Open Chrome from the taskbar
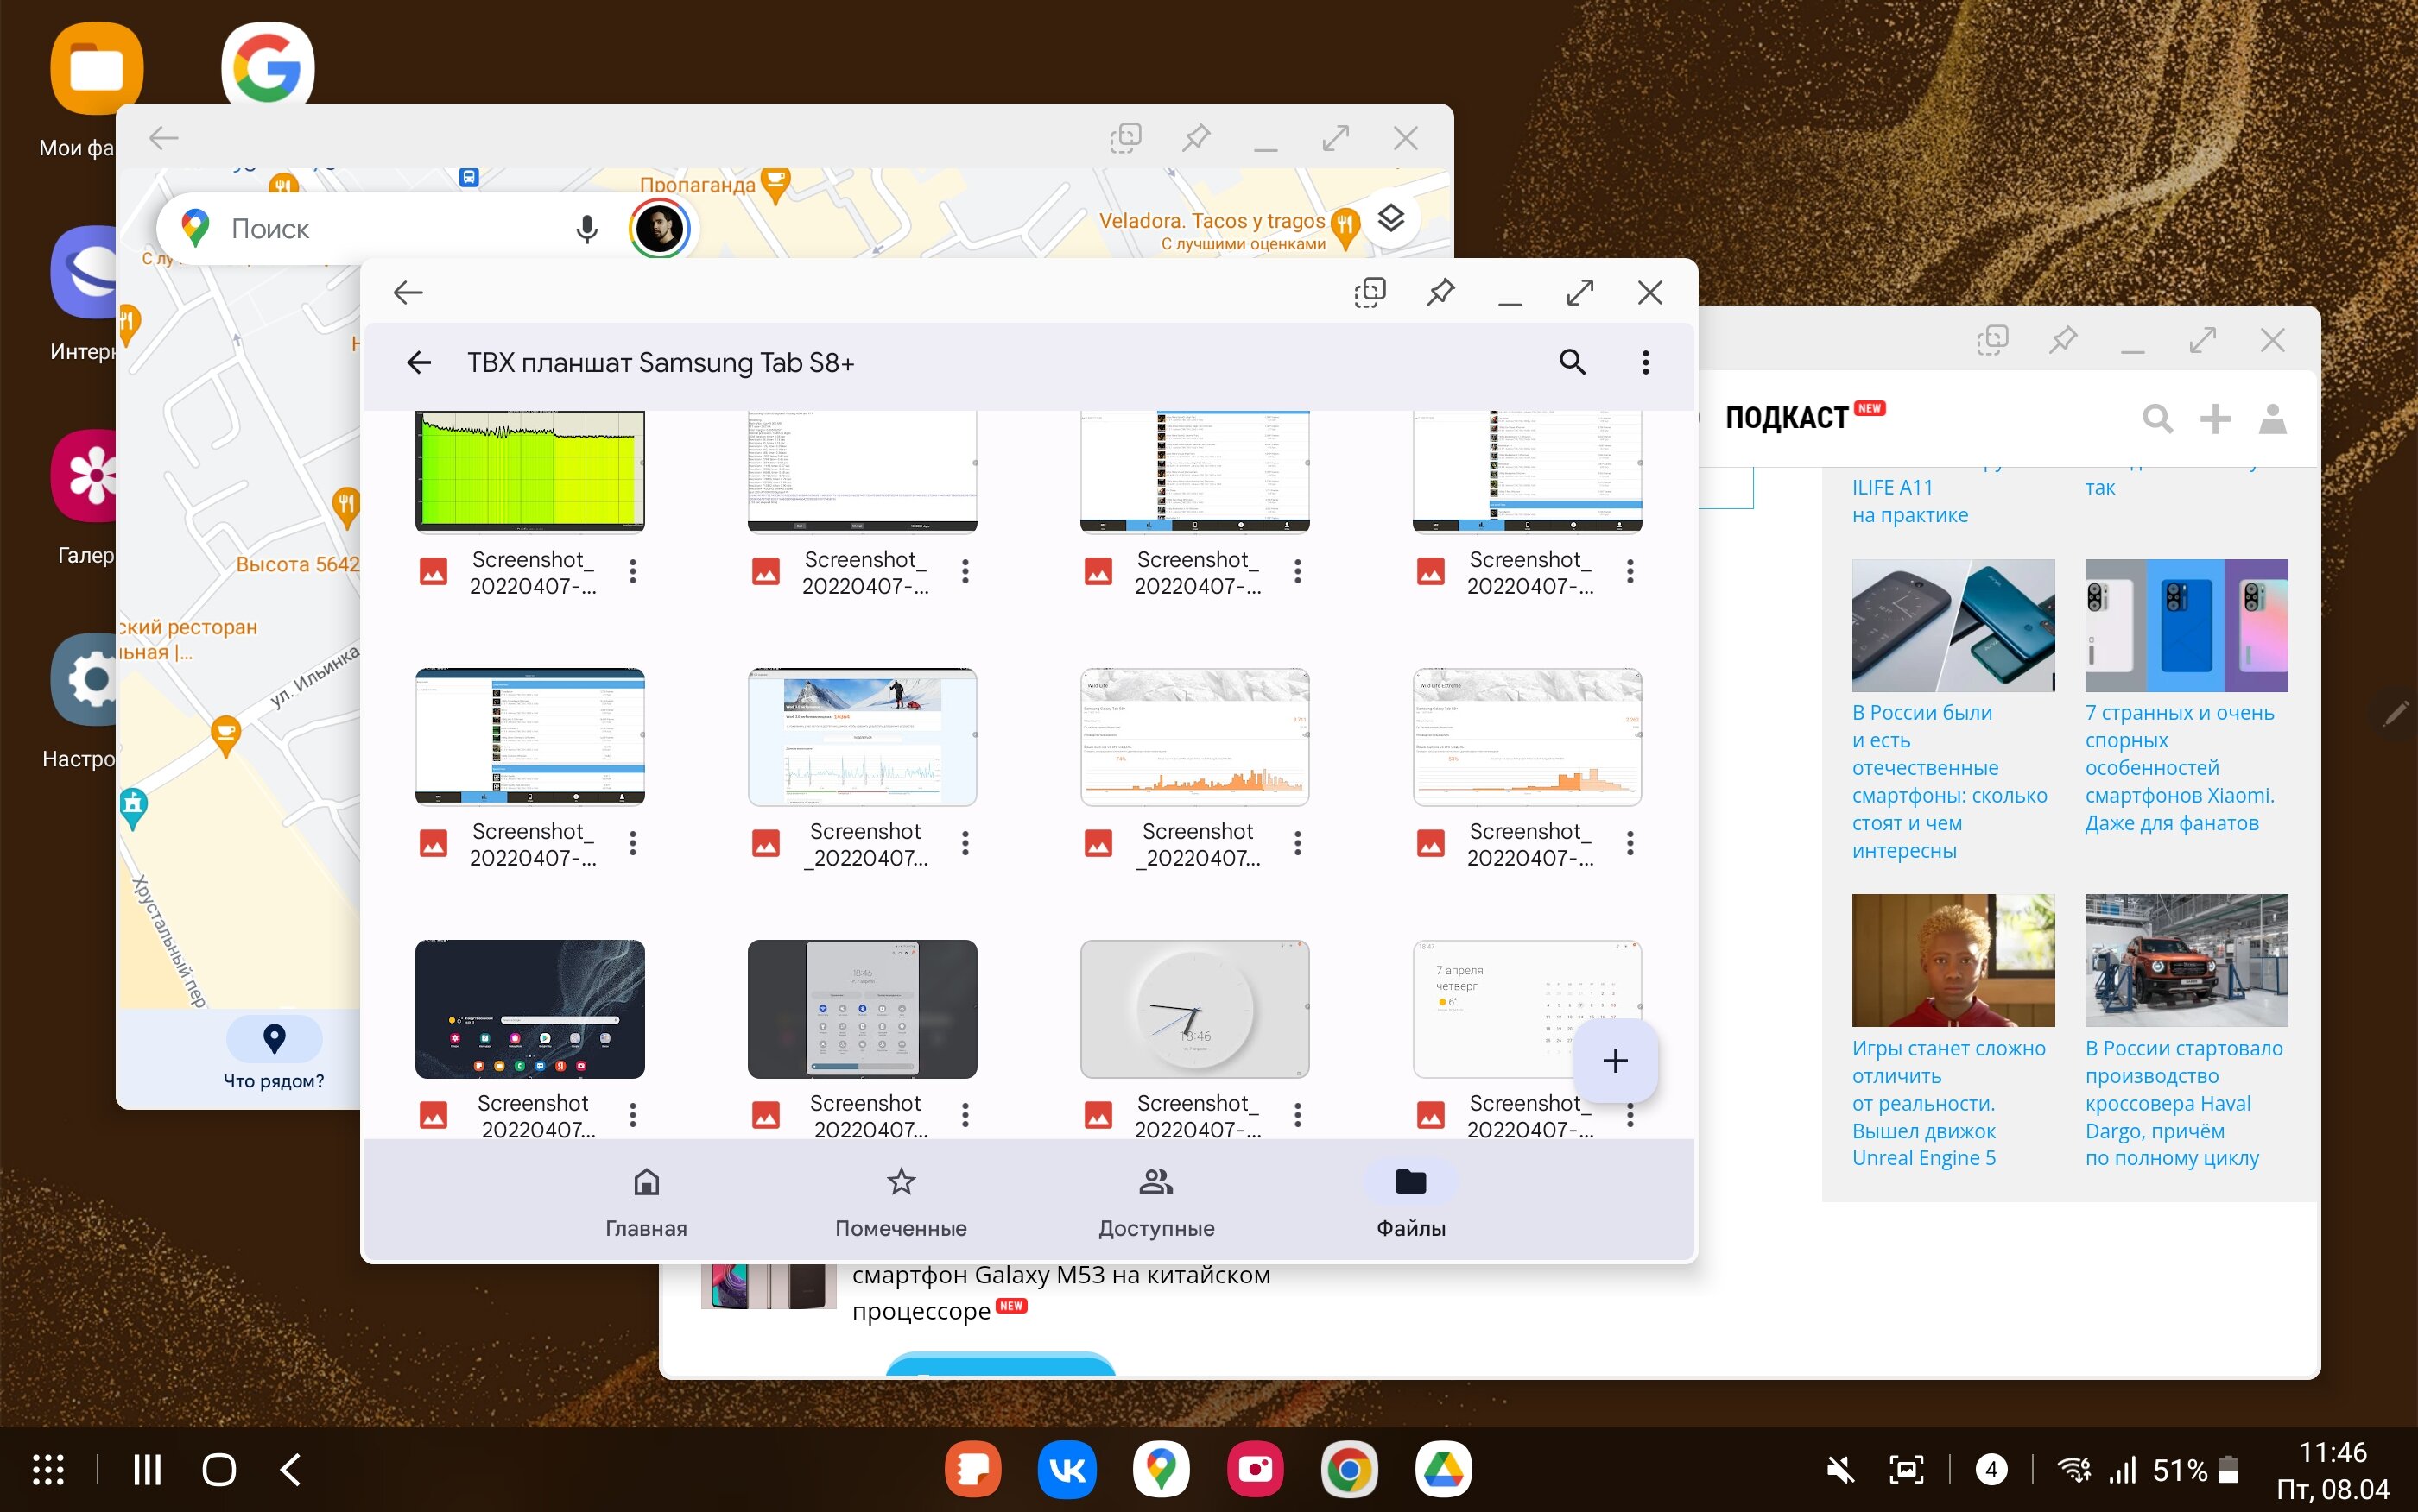The image size is (2418, 1512). click(1349, 1469)
